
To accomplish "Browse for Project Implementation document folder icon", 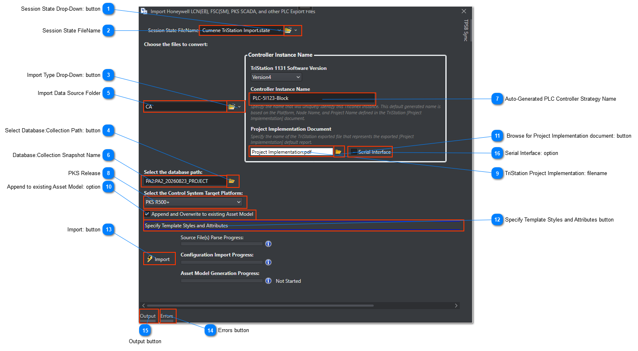I will (x=338, y=152).
